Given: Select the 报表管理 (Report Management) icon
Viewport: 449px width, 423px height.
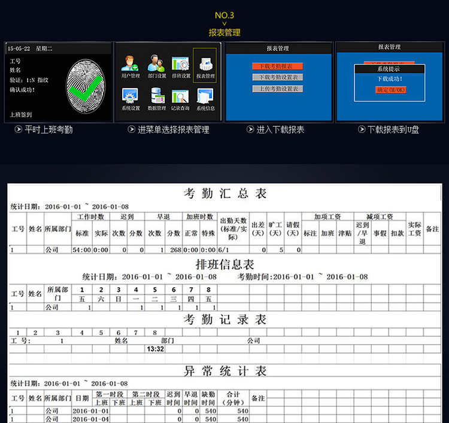Looking at the screenshot, I should tap(205, 65).
